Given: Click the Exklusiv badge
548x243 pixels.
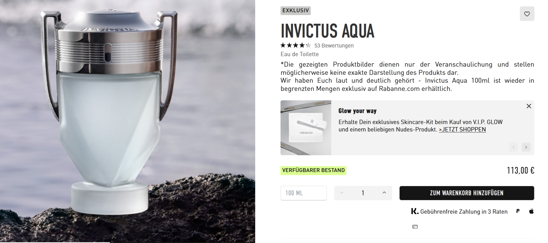Looking at the screenshot, I should (x=295, y=11).
